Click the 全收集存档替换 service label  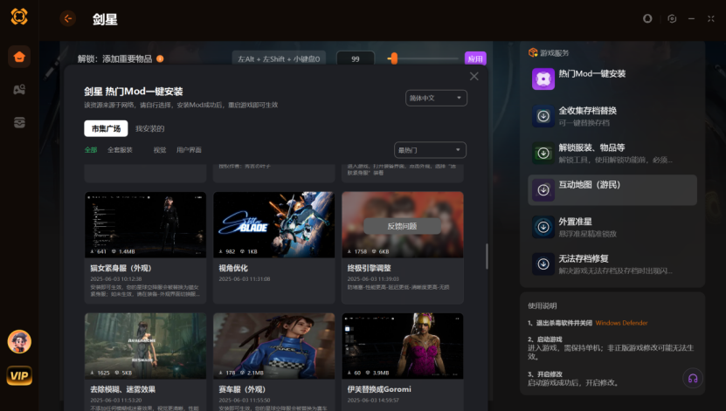point(588,111)
